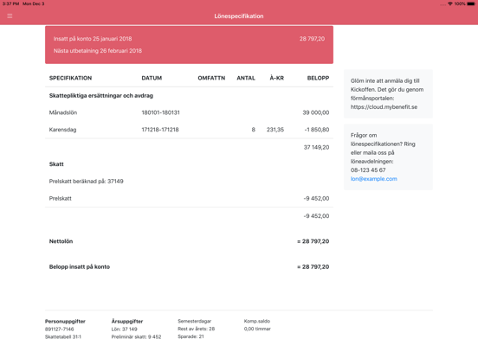
Task: Open the hamburger menu icon
Action: coord(10,16)
